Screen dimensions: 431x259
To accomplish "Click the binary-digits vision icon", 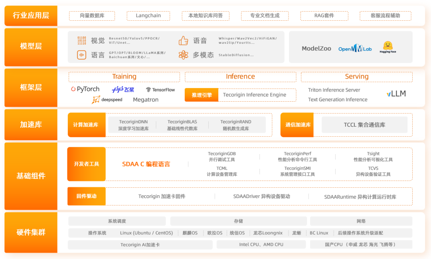I will point(81,41).
